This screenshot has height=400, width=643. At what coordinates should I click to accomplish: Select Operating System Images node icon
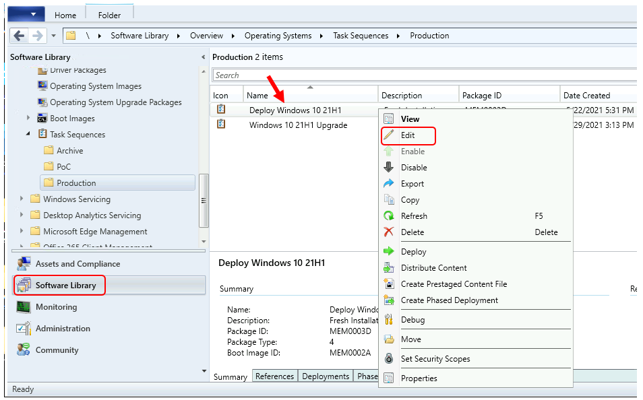tap(42, 86)
